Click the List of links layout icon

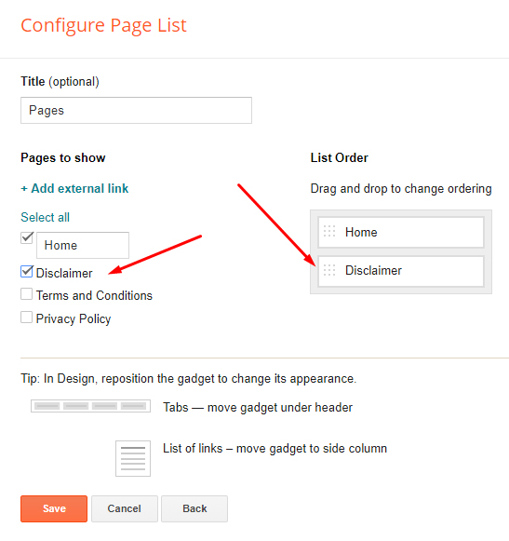(x=133, y=458)
